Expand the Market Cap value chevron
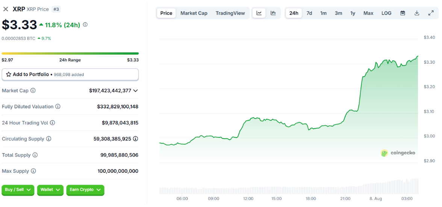 (x=136, y=91)
